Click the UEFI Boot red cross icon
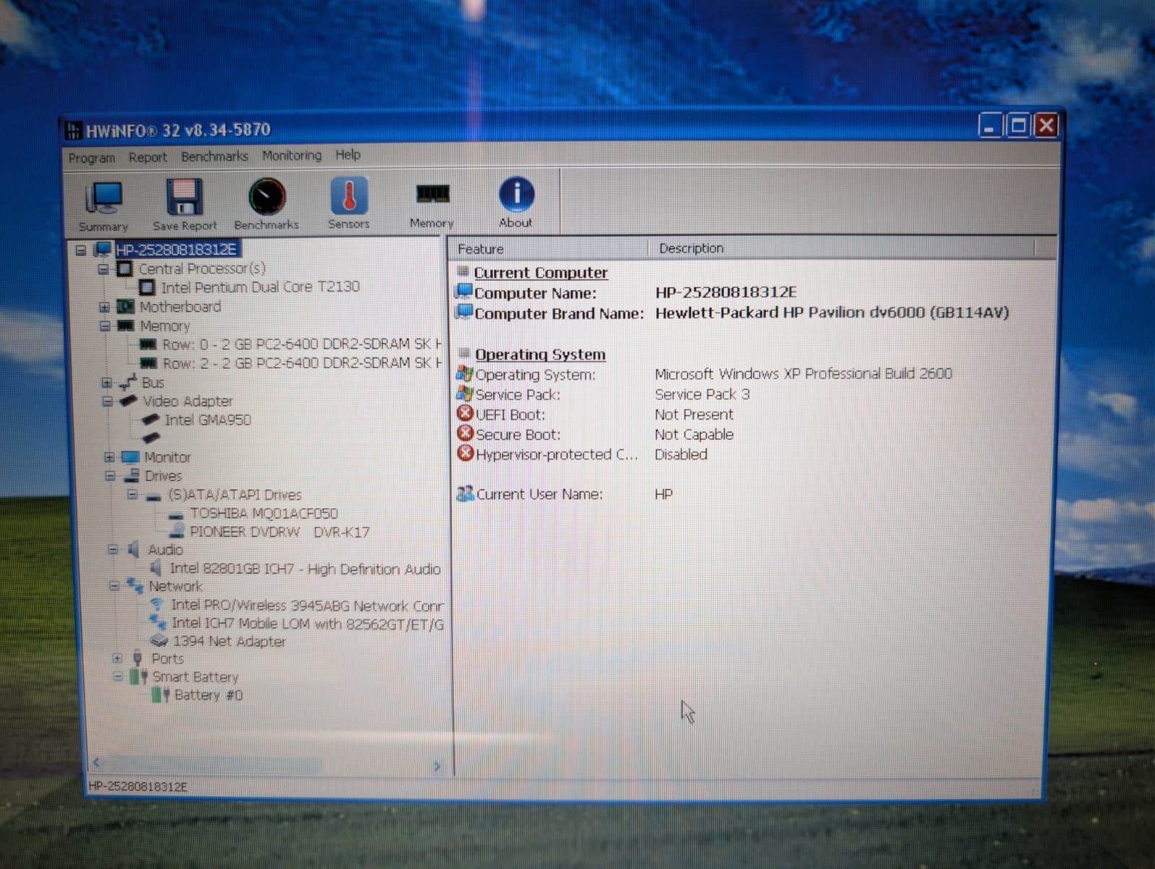 [x=465, y=414]
